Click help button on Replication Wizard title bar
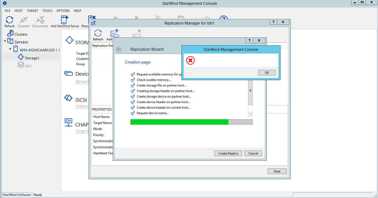The width and height of the screenshot is (378, 198). point(249,40)
